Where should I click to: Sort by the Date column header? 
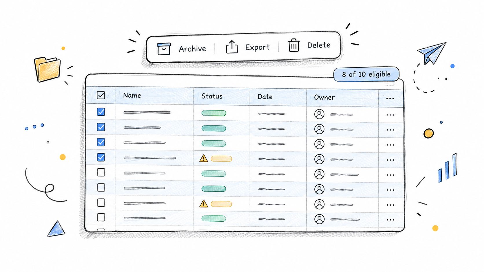coord(265,97)
